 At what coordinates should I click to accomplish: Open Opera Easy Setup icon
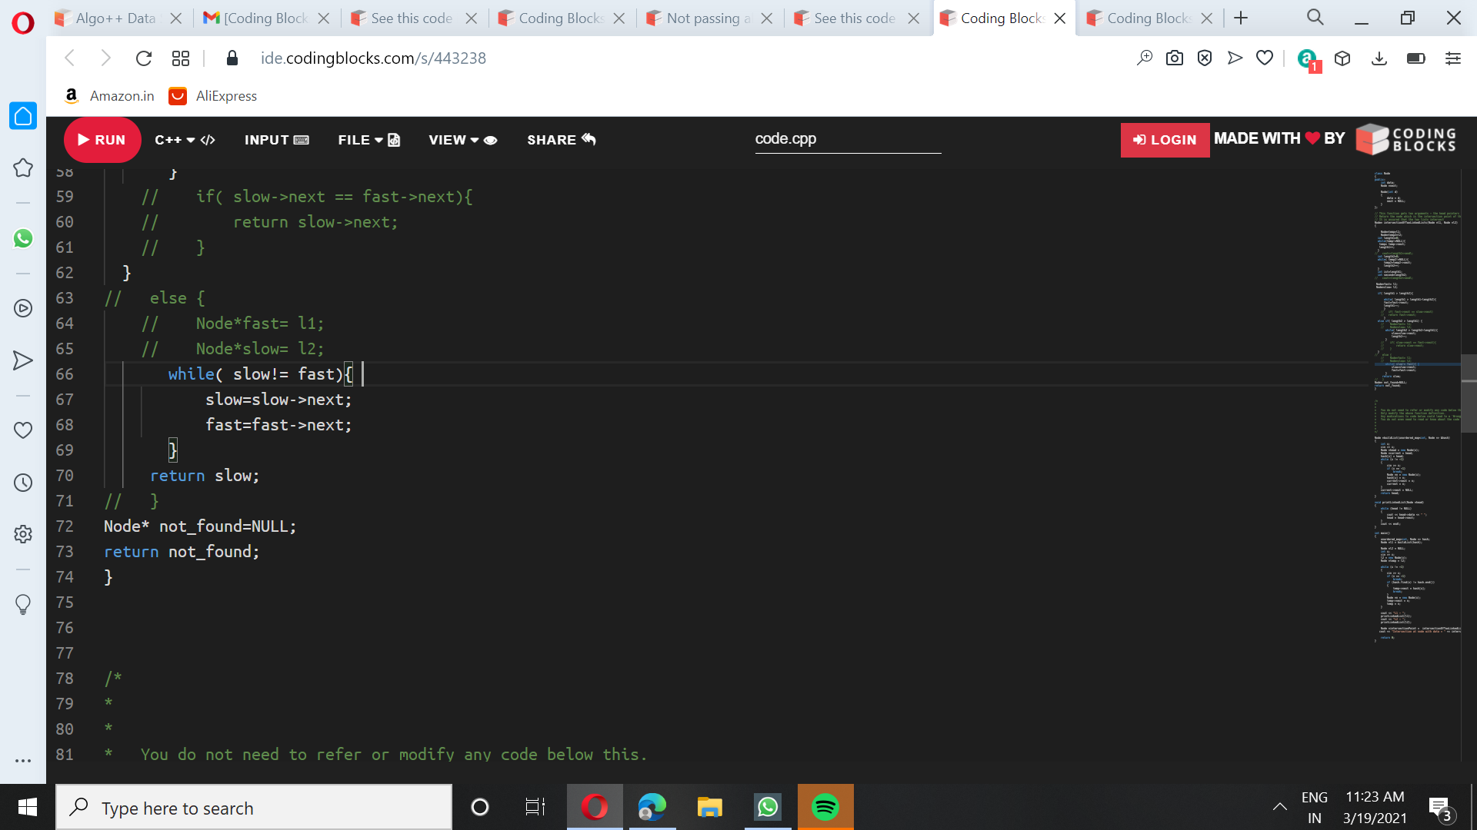[x=1452, y=58]
